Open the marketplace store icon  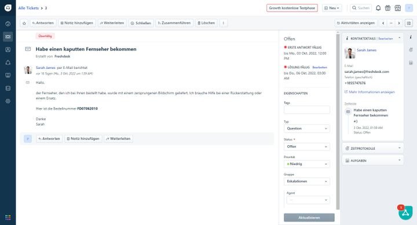pos(398,8)
